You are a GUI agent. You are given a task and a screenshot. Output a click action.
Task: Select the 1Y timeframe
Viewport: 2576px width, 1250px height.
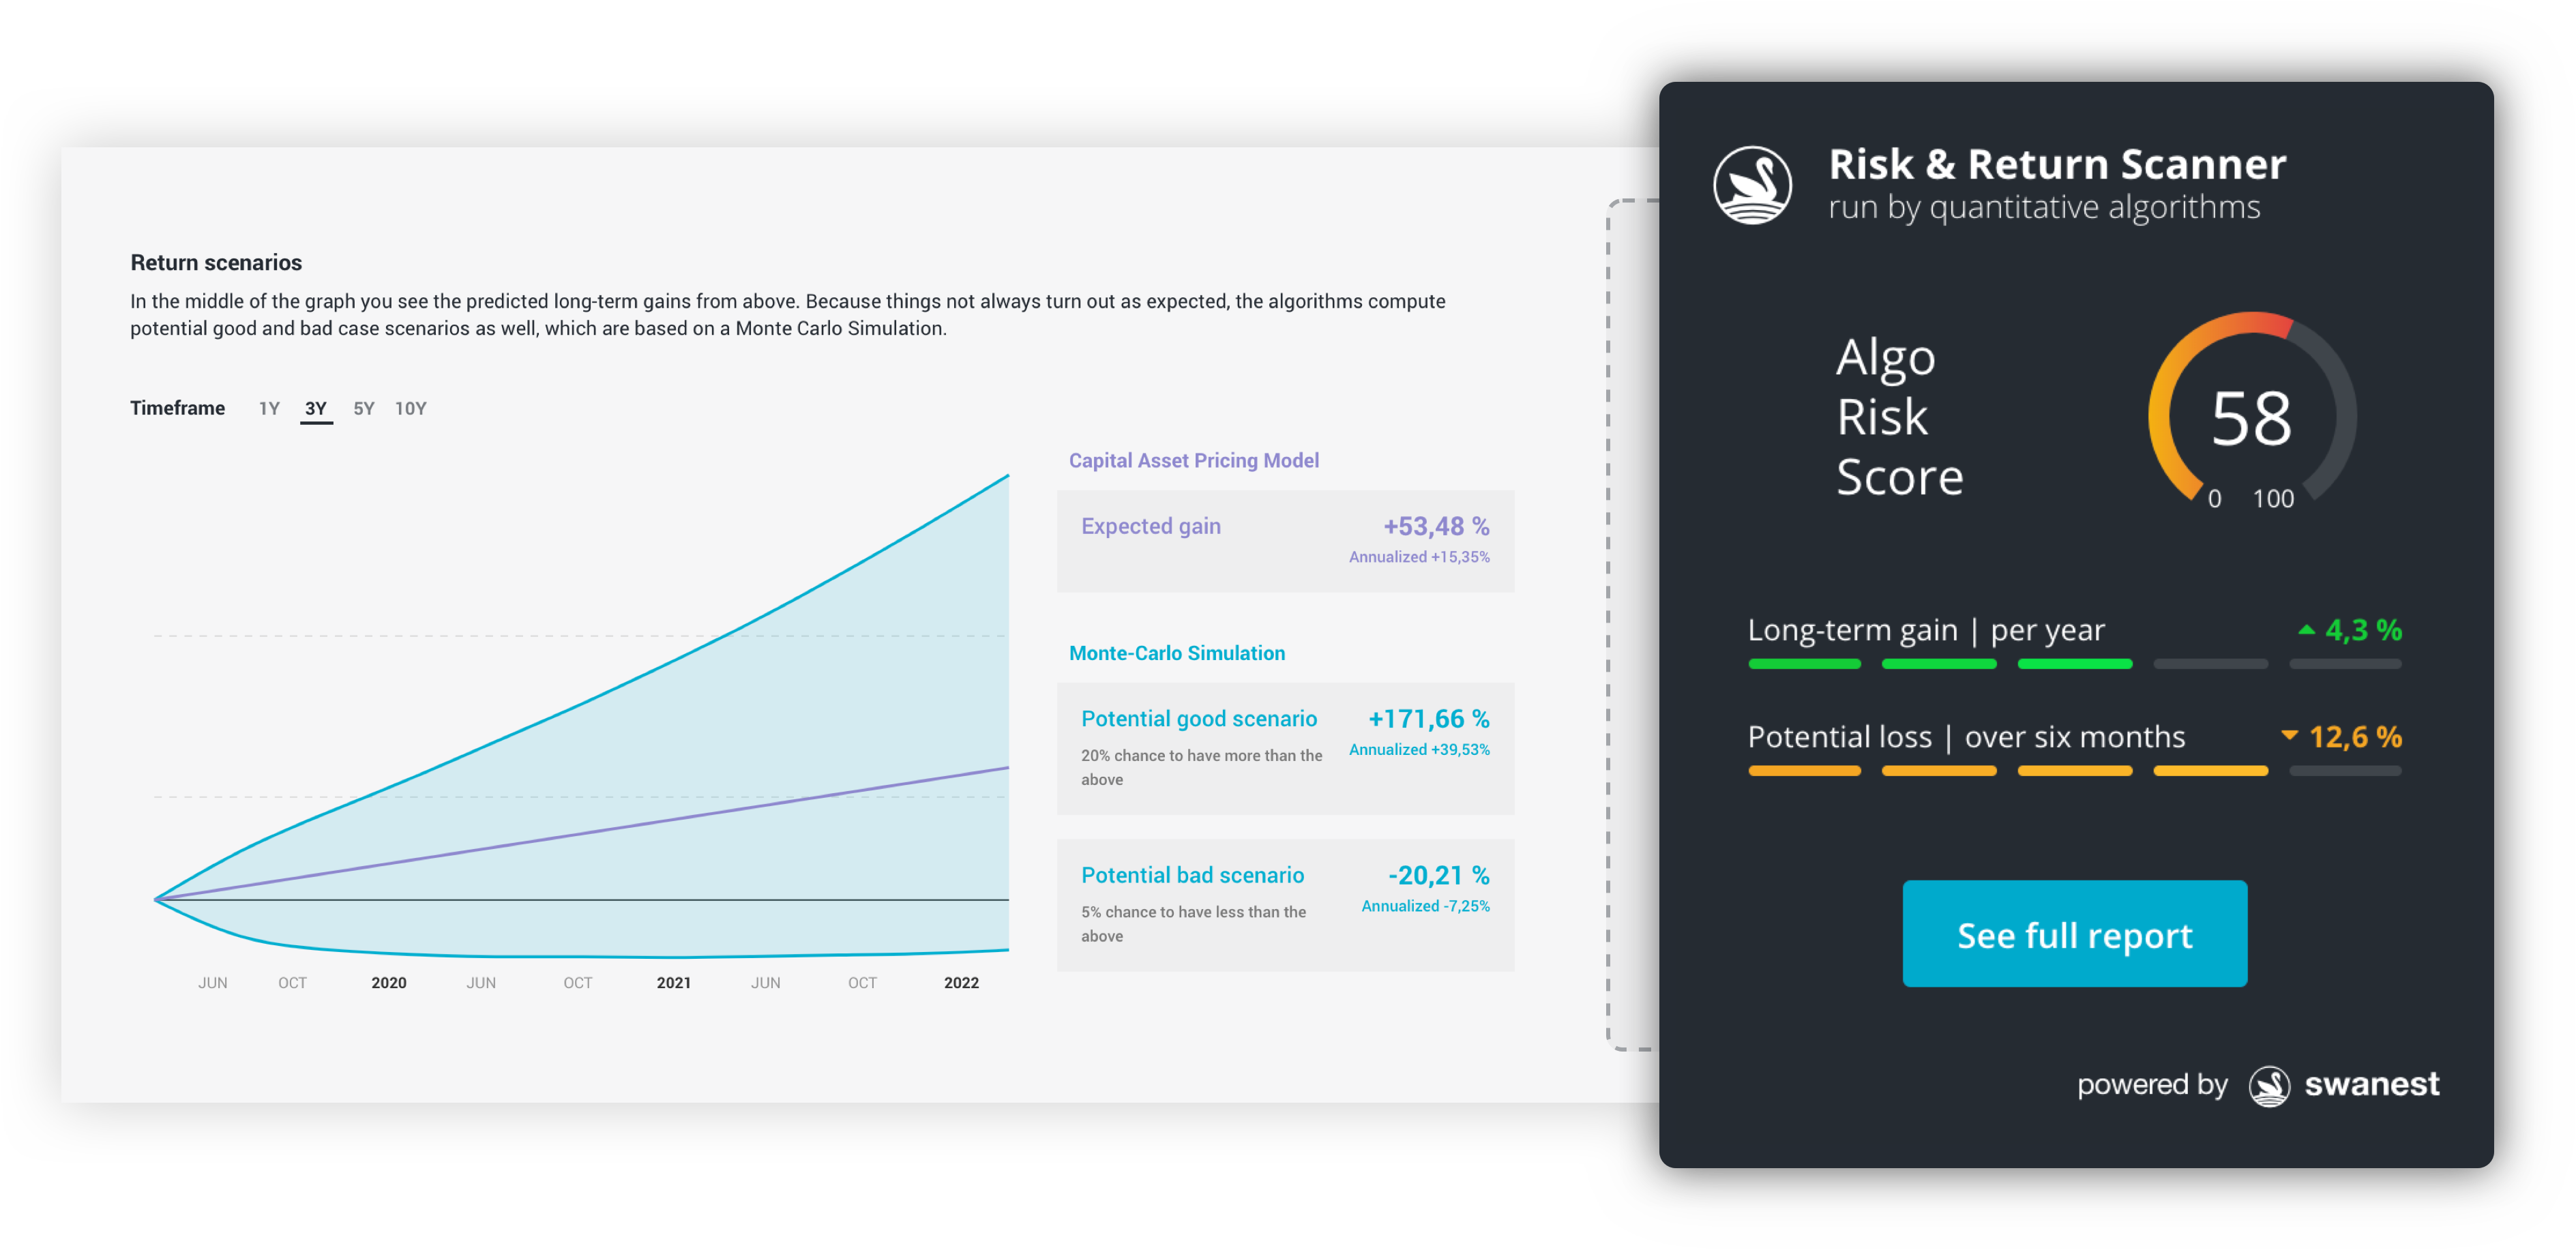pos(269,408)
